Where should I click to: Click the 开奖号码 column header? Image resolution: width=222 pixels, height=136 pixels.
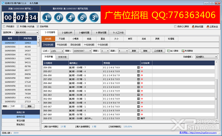pyautogui.click(x=28, y=38)
